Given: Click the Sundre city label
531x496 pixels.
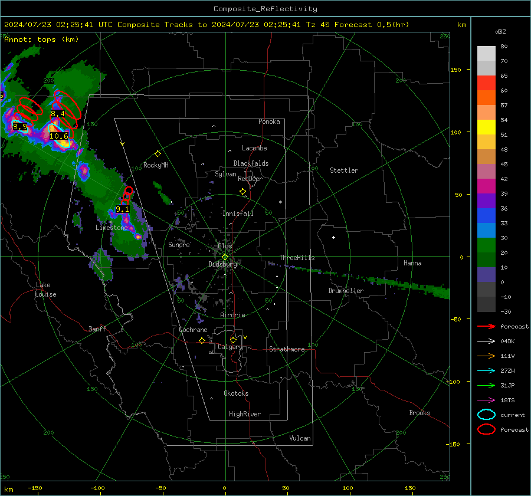Looking at the screenshot, I should 179,244.
